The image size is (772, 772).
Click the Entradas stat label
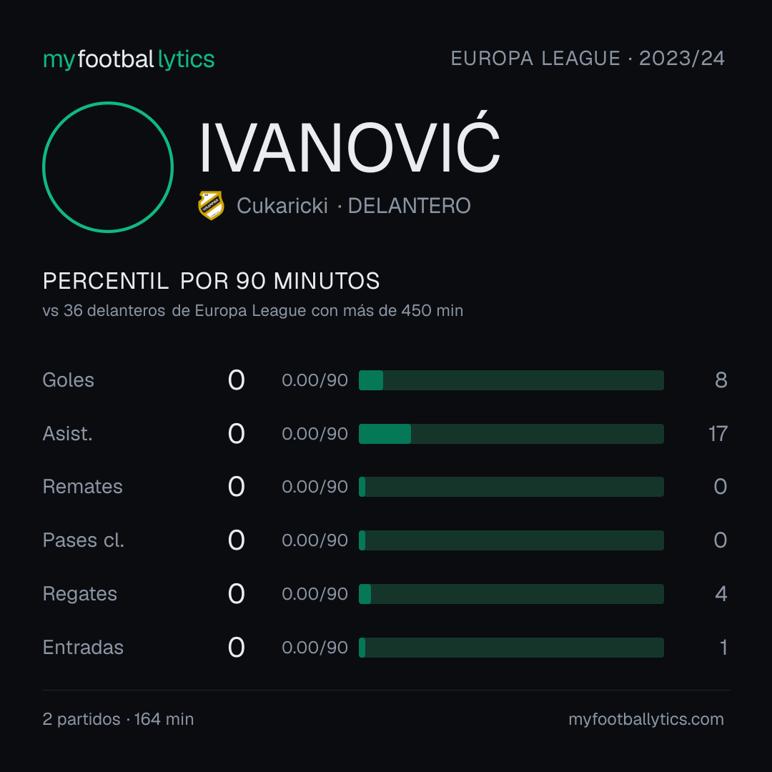(x=83, y=648)
